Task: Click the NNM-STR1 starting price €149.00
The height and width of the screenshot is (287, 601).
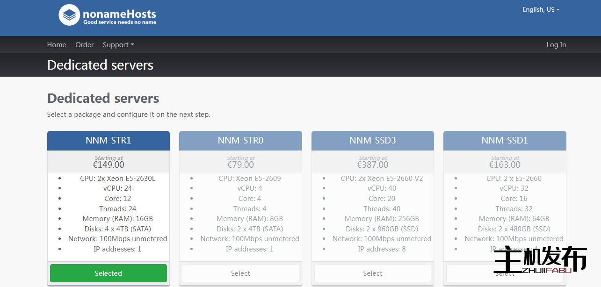Action: click(108, 165)
